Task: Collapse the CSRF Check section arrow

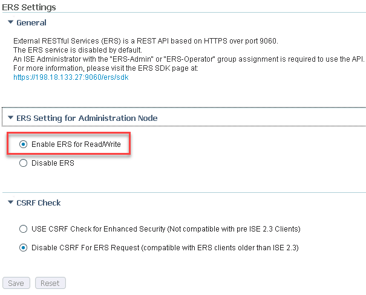Action: 10,203
